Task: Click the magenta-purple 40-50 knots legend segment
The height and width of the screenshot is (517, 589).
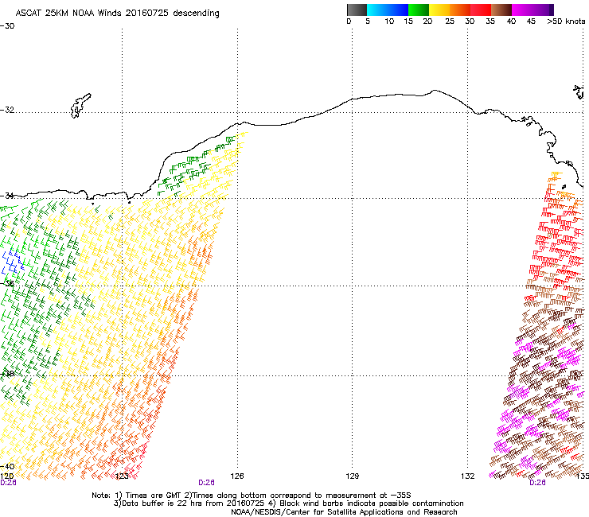Action: (532, 10)
